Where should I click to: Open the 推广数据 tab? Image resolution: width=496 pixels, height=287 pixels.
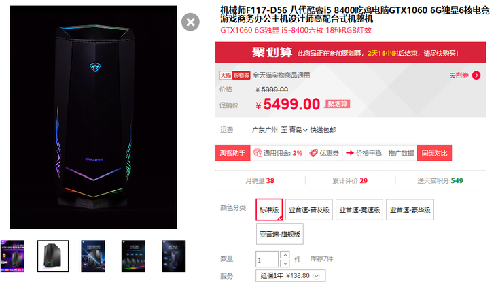pos(401,153)
